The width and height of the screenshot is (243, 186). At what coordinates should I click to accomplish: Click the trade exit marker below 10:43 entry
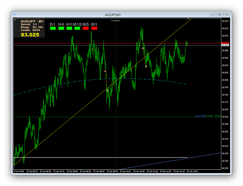[146, 66]
